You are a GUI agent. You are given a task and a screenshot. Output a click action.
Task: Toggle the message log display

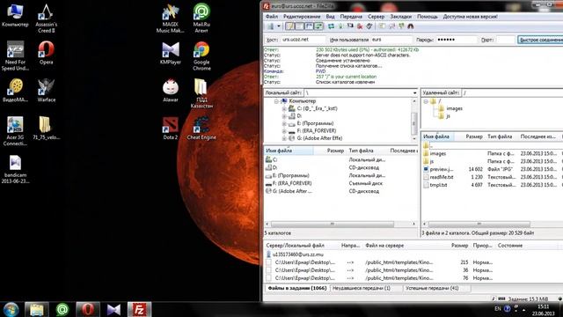pyautogui.click(x=289, y=26)
